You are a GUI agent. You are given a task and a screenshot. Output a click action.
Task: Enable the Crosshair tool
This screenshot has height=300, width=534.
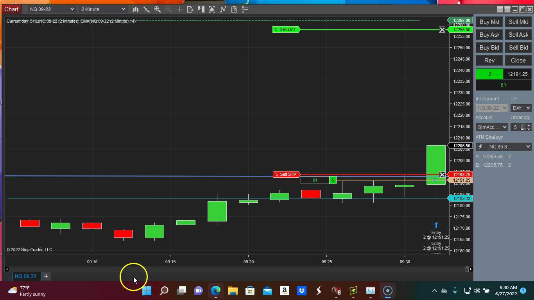click(x=179, y=9)
